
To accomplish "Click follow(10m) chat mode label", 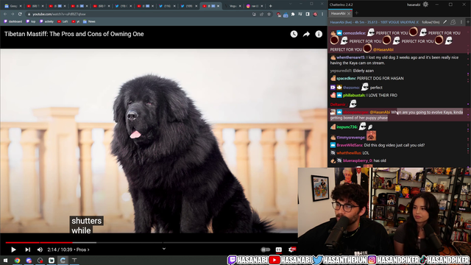I will click(431, 22).
